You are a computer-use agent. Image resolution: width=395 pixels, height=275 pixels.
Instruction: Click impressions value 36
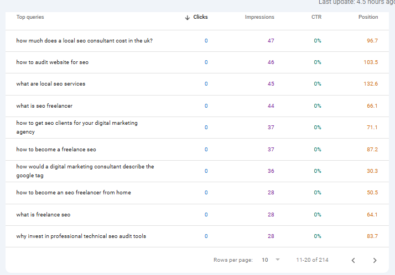pos(271,171)
